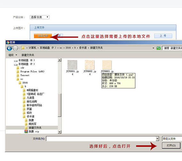Select local disk (F:) drive icon
The height and width of the screenshot is (161, 182).
(16, 64)
